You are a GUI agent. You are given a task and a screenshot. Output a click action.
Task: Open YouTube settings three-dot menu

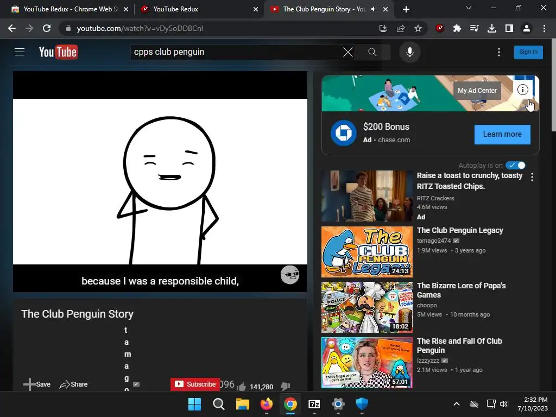click(498, 52)
